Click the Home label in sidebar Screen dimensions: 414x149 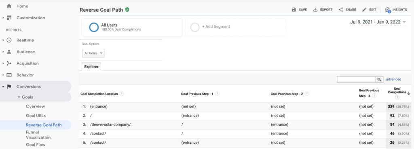(23, 6)
